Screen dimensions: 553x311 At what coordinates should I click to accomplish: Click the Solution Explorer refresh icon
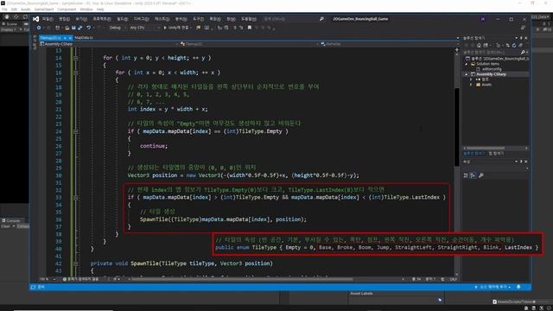point(514,45)
